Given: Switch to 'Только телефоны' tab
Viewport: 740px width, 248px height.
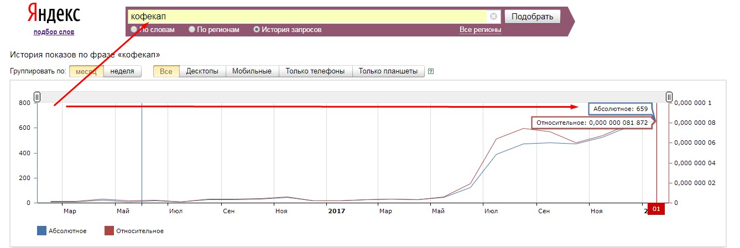Looking at the screenshot, I should [315, 71].
